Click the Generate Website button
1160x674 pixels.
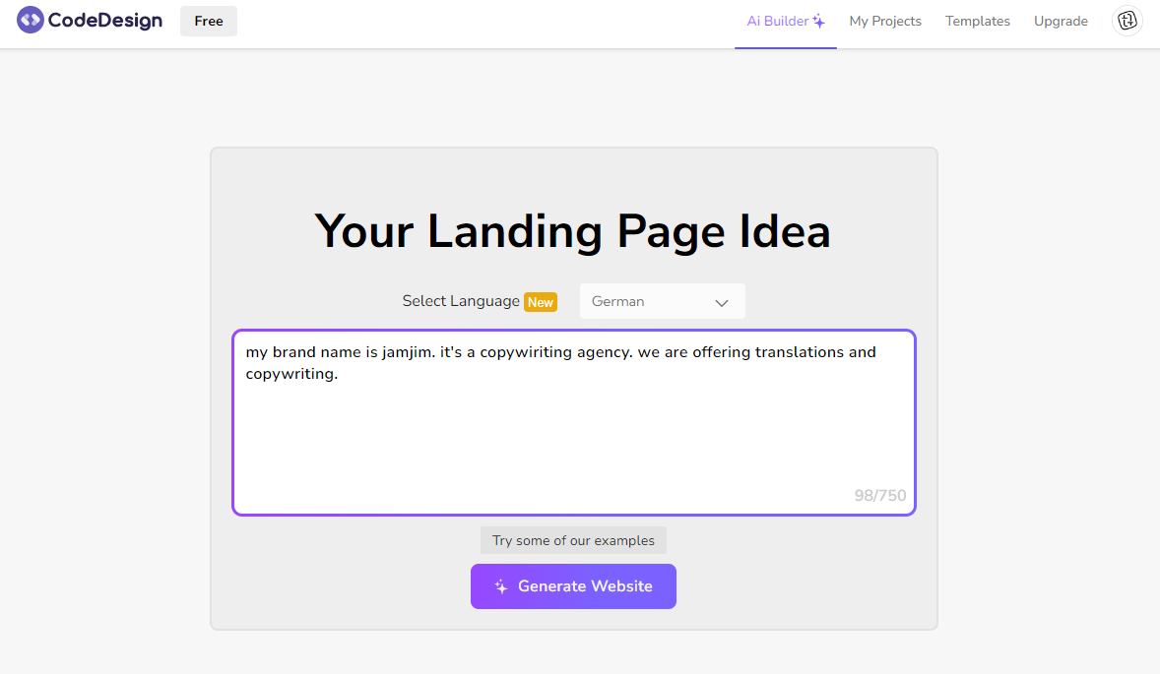click(x=573, y=586)
